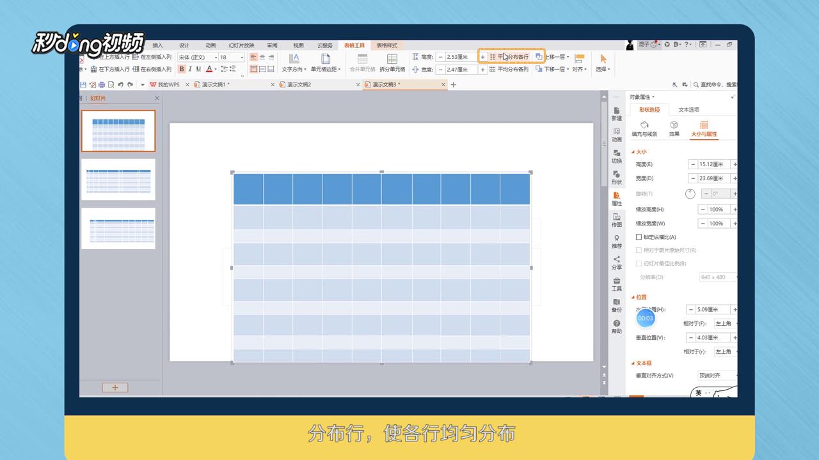Image resolution: width=819 pixels, height=460 pixels.
Task: Distribute rows evenly (平均分布各行)
Action: point(509,57)
